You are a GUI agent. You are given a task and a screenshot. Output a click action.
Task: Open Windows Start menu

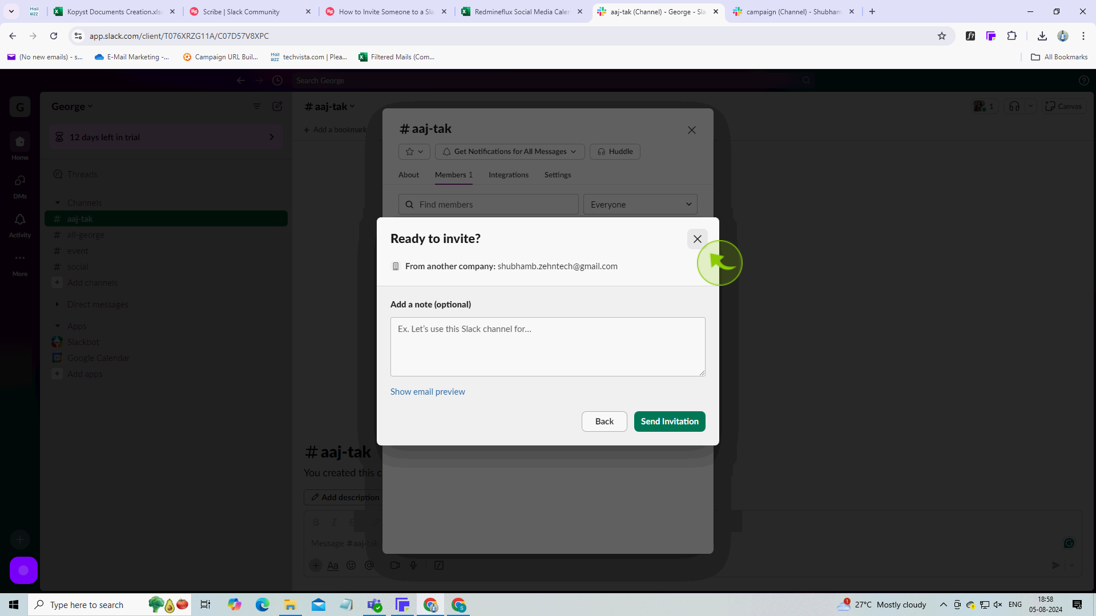click(x=14, y=605)
